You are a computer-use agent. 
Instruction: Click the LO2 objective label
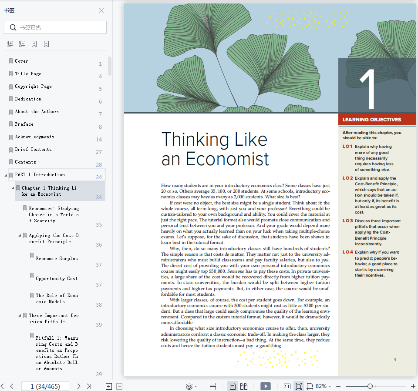(347, 178)
